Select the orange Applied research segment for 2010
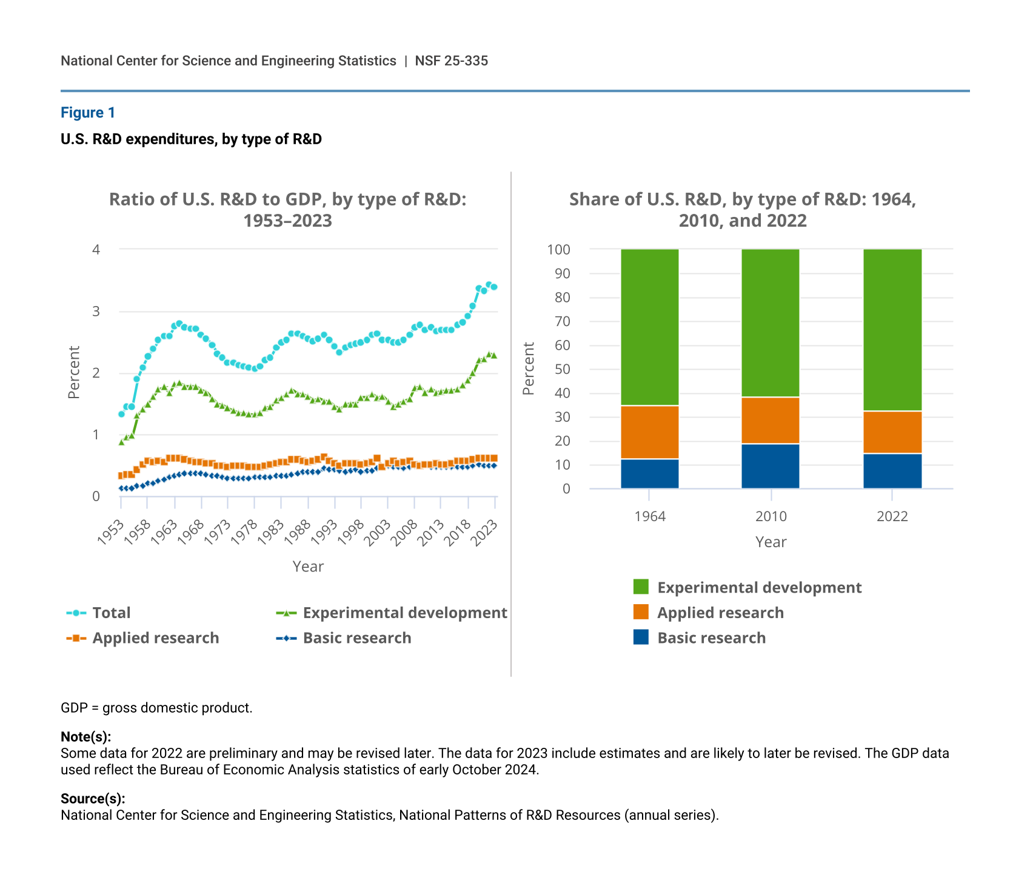Image resolution: width=1030 pixels, height=889 pixels. tap(770, 421)
